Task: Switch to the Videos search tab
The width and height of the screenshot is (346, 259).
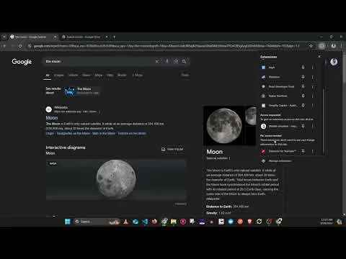Action: (x=73, y=75)
